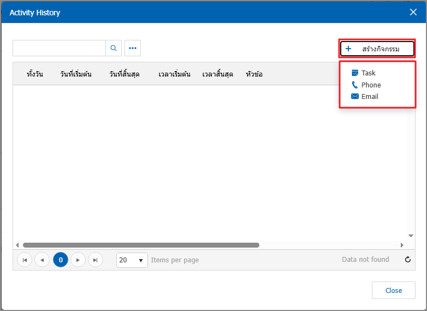Jump to the last page
This screenshot has height=311, width=427.
point(96,260)
